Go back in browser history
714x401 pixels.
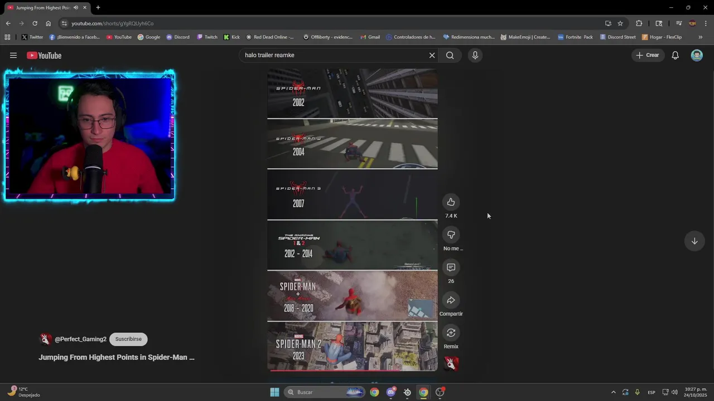coord(8,23)
